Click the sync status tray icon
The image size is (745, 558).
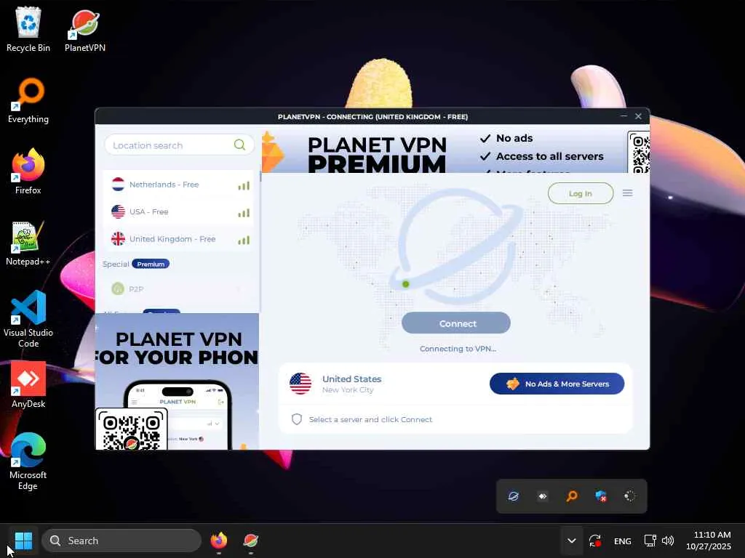coord(595,541)
